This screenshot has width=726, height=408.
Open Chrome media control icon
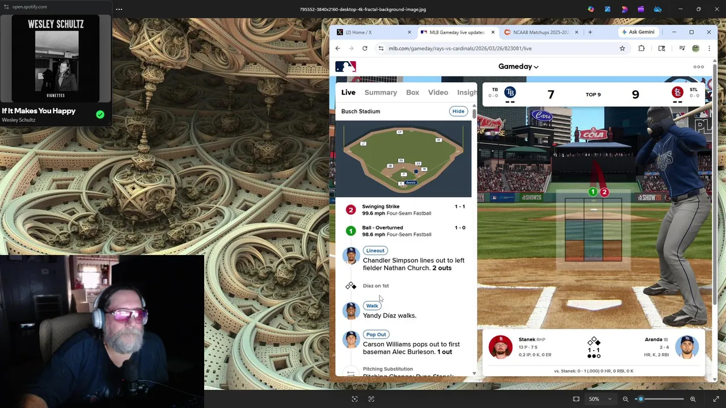click(682, 48)
